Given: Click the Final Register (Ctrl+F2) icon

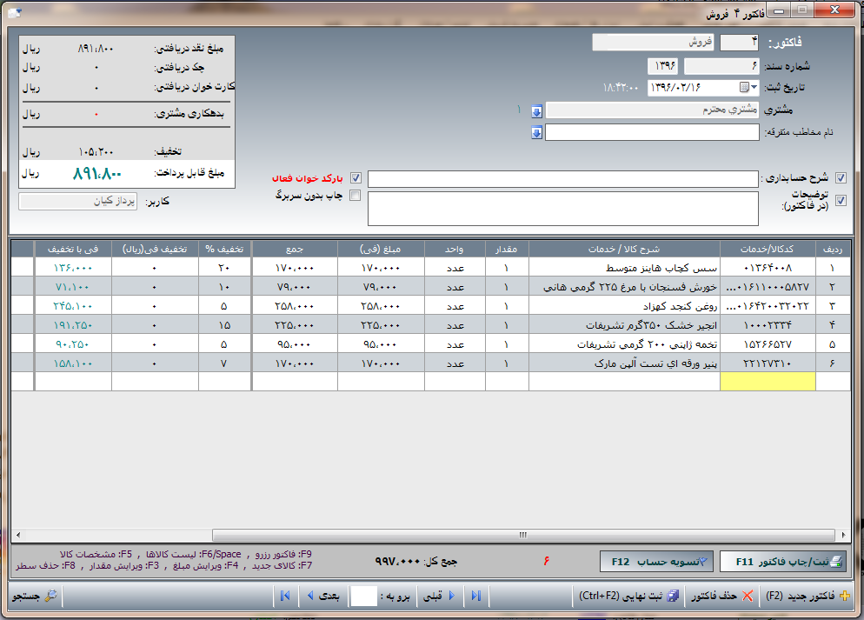Looking at the screenshot, I should 673,597.
